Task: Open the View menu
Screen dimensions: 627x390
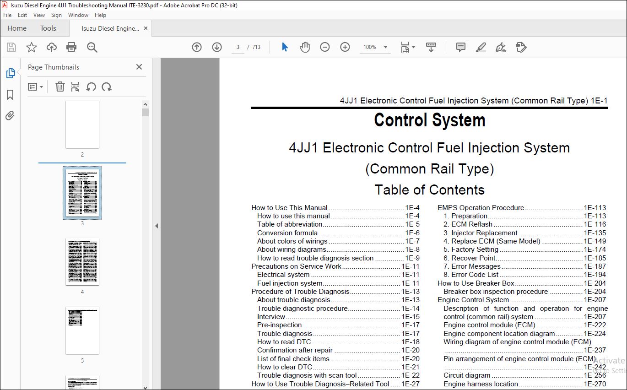Action: (x=39, y=15)
